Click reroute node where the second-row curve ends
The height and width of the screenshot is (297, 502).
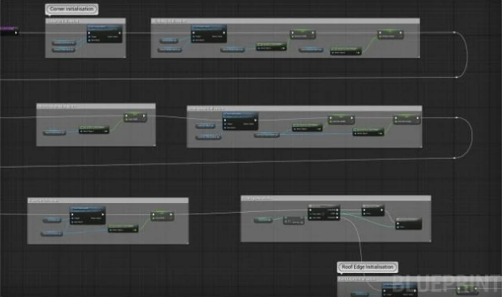tap(455, 158)
